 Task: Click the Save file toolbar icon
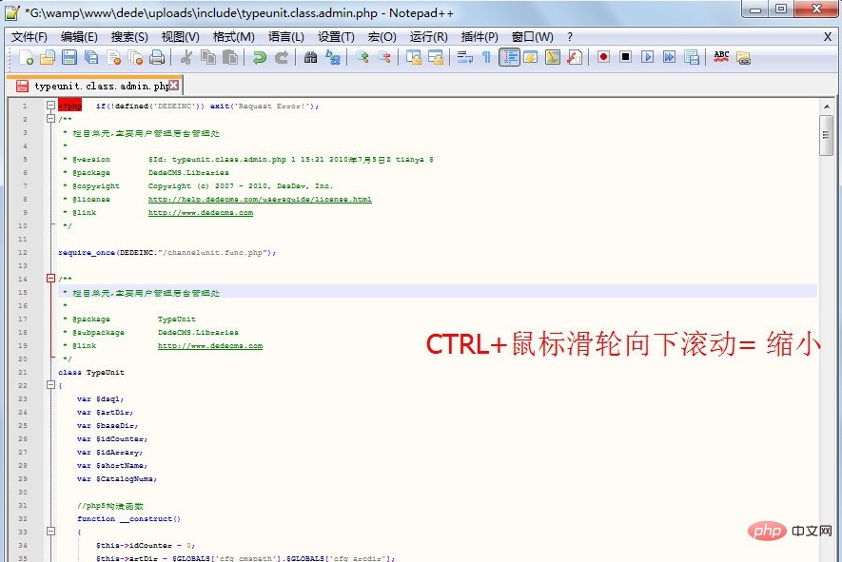click(x=69, y=57)
